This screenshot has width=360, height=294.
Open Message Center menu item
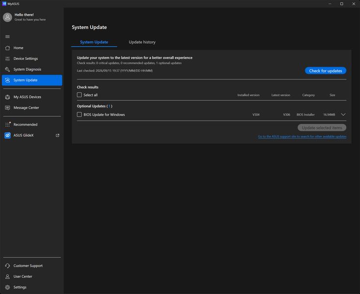click(32, 107)
